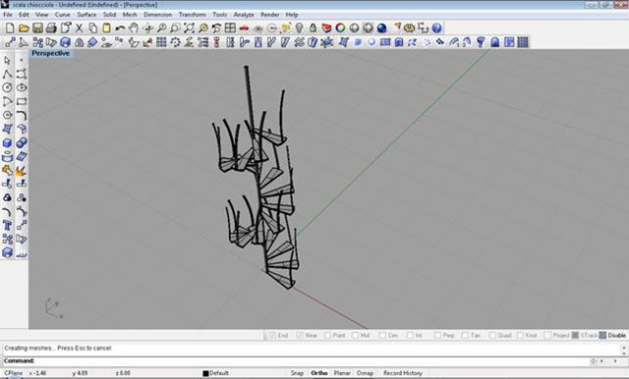Click the Four Viewports layout icon
The width and height of the screenshot is (629, 379).
coord(230,28)
